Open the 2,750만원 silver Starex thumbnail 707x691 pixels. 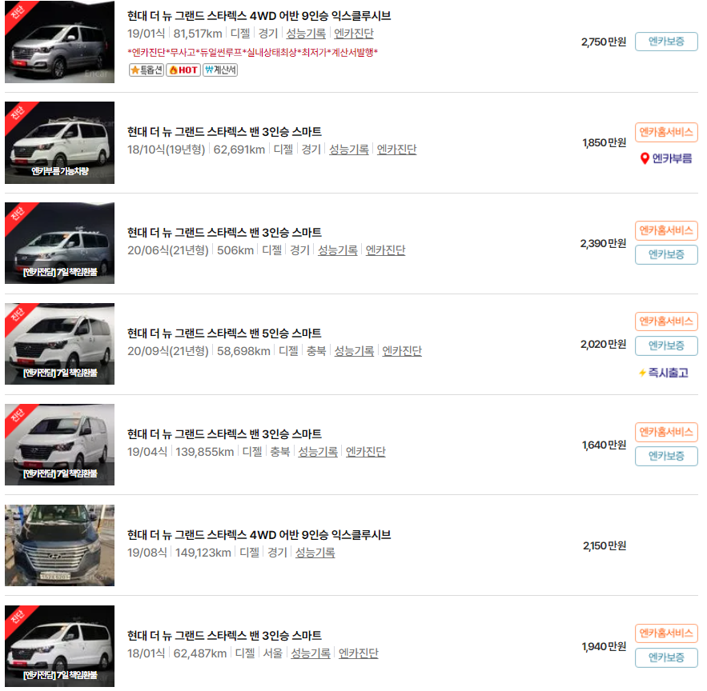pos(59,42)
